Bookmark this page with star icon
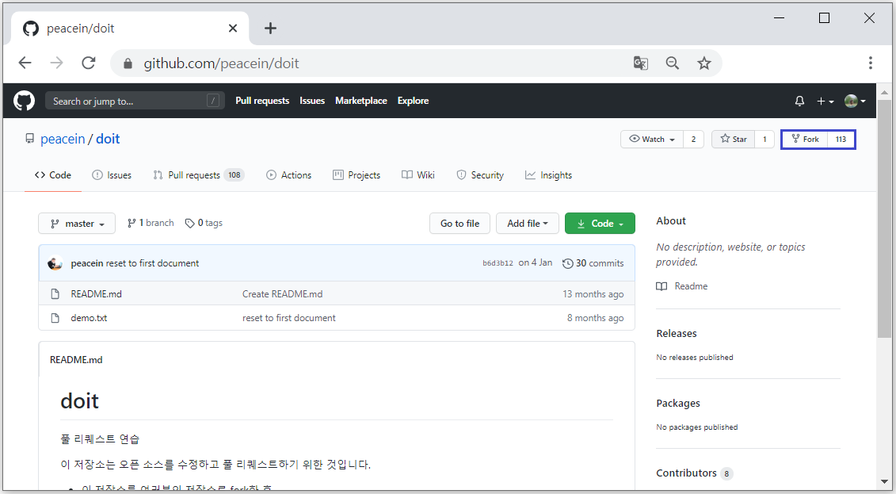Image resolution: width=896 pixels, height=494 pixels. point(704,63)
